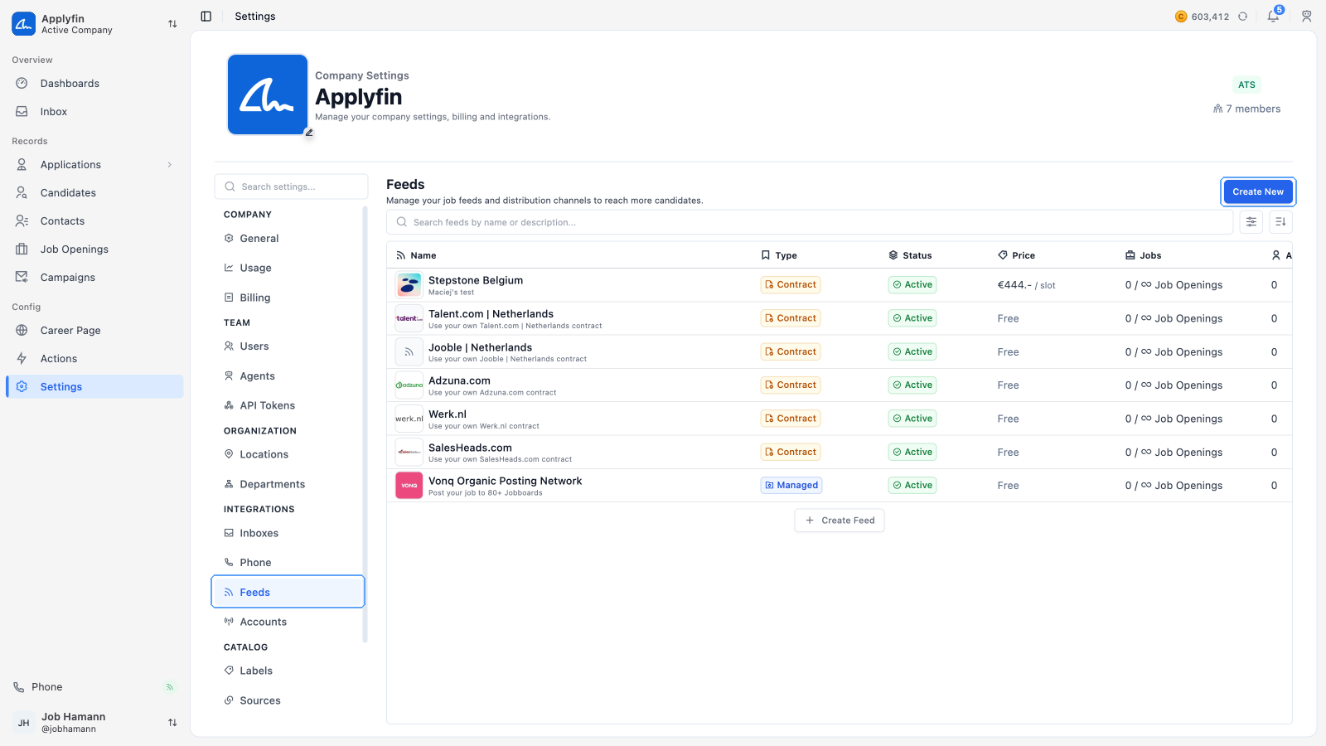1326x746 pixels.
Task: Open General company settings
Action: (288, 239)
